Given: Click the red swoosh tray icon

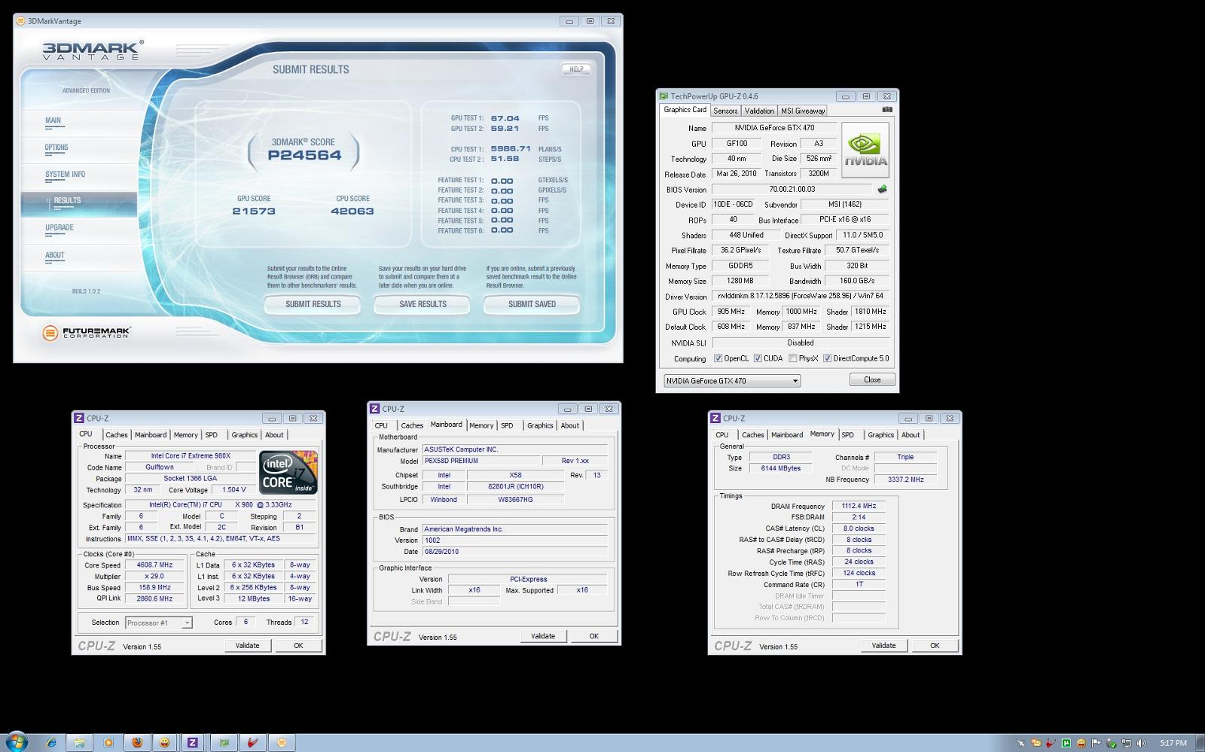Looking at the screenshot, I should click(x=1051, y=743).
